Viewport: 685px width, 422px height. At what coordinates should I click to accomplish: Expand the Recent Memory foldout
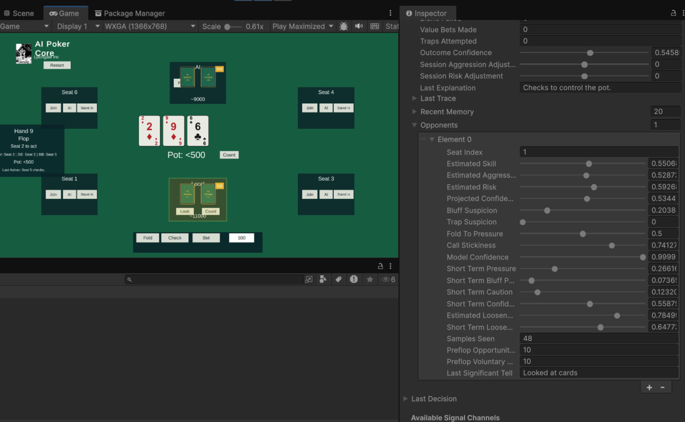415,112
